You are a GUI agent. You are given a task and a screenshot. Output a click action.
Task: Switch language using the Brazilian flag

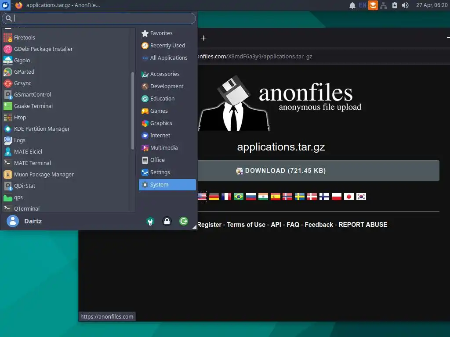(239, 197)
